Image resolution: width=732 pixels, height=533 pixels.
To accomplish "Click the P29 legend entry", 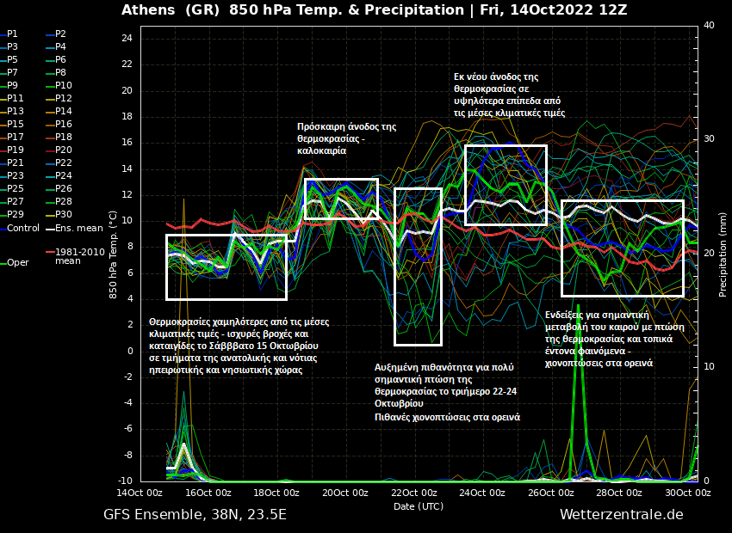I will pos(12,214).
